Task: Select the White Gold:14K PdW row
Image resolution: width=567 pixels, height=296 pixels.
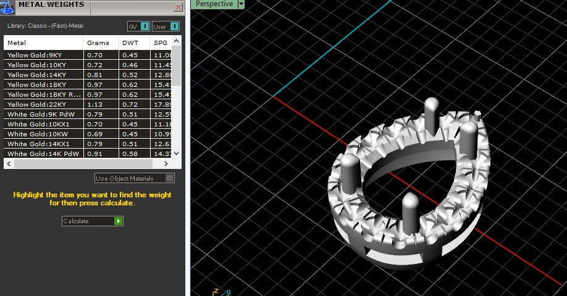Action: 88,154
